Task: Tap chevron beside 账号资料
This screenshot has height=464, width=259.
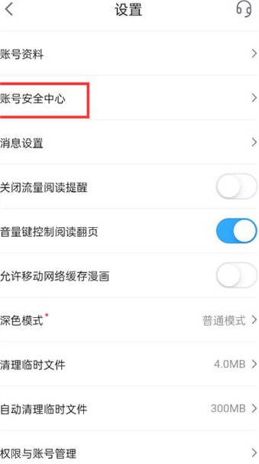Action: coord(254,54)
